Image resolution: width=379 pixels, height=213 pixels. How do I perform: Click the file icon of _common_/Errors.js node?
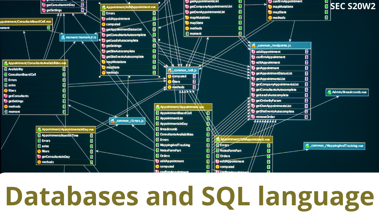pos(112,121)
